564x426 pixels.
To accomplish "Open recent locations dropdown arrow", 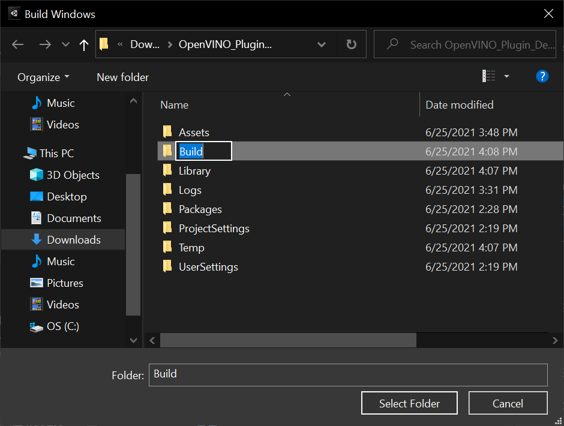I will tap(65, 44).
